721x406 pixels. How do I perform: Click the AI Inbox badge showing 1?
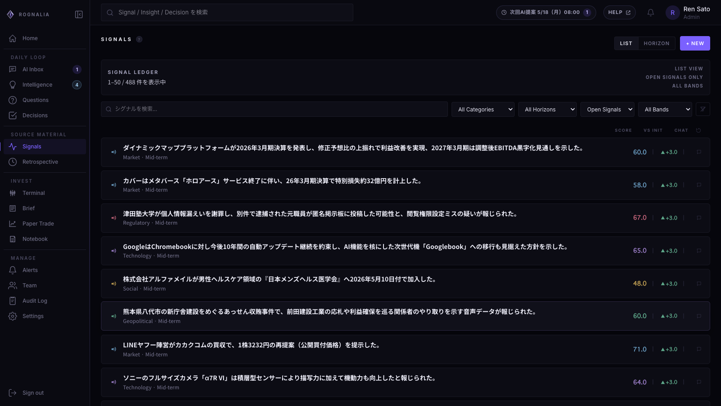pyautogui.click(x=77, y=69)
